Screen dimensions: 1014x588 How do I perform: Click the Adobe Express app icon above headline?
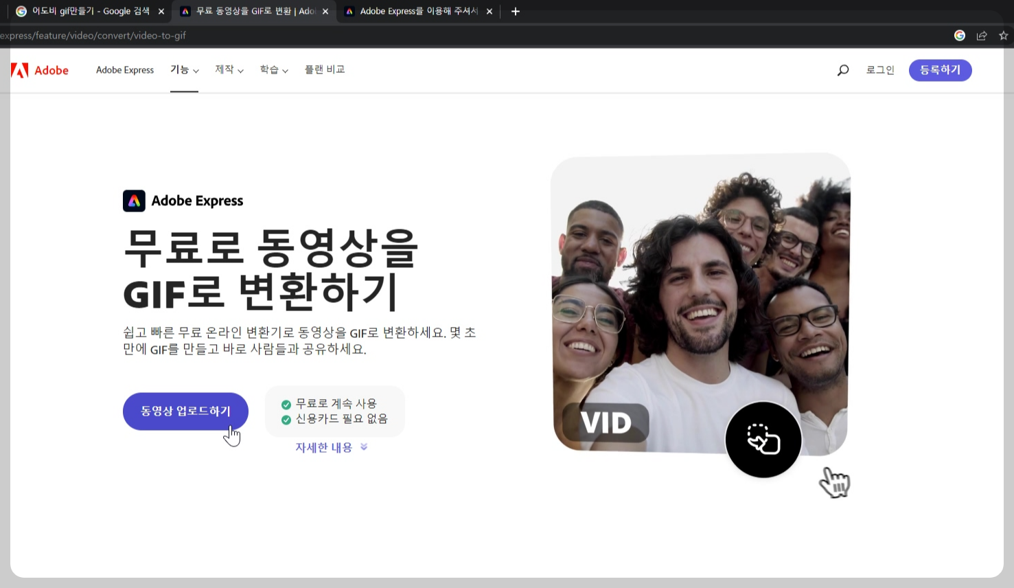tap(134, 201)
